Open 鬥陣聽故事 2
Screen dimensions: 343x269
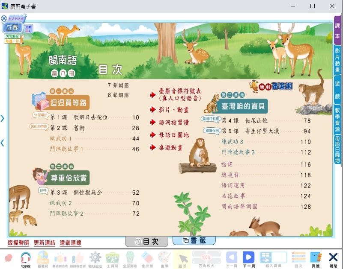[x=95, y=213]
